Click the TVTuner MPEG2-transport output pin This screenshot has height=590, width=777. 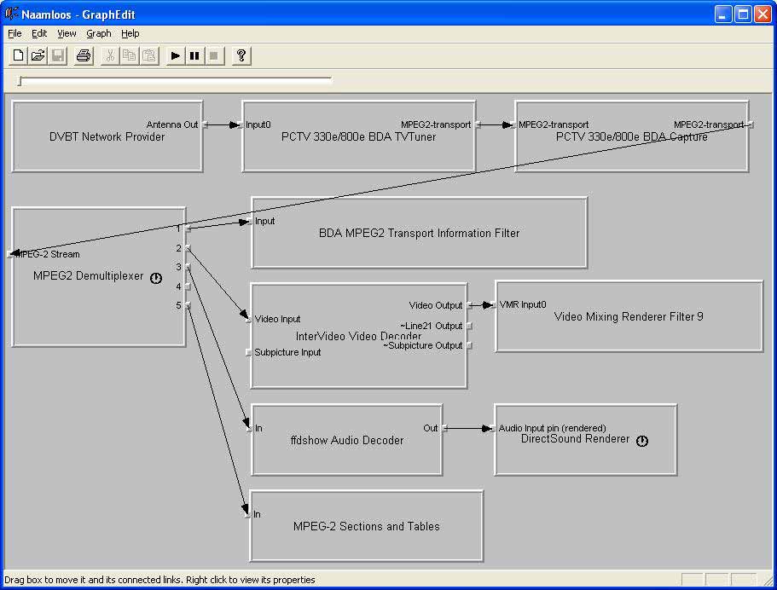click(478, 124)
